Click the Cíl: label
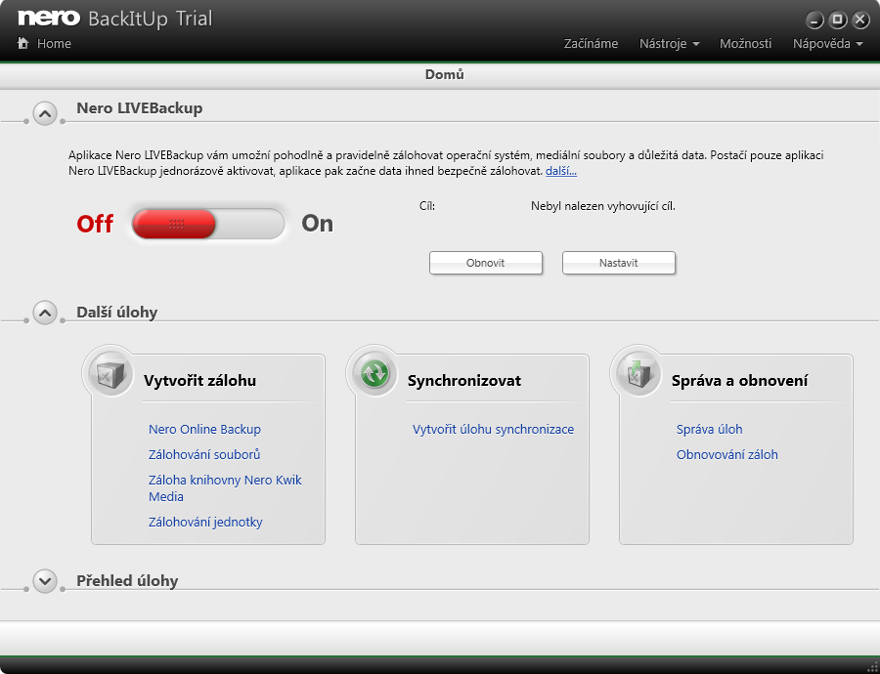 click(427, 206)
